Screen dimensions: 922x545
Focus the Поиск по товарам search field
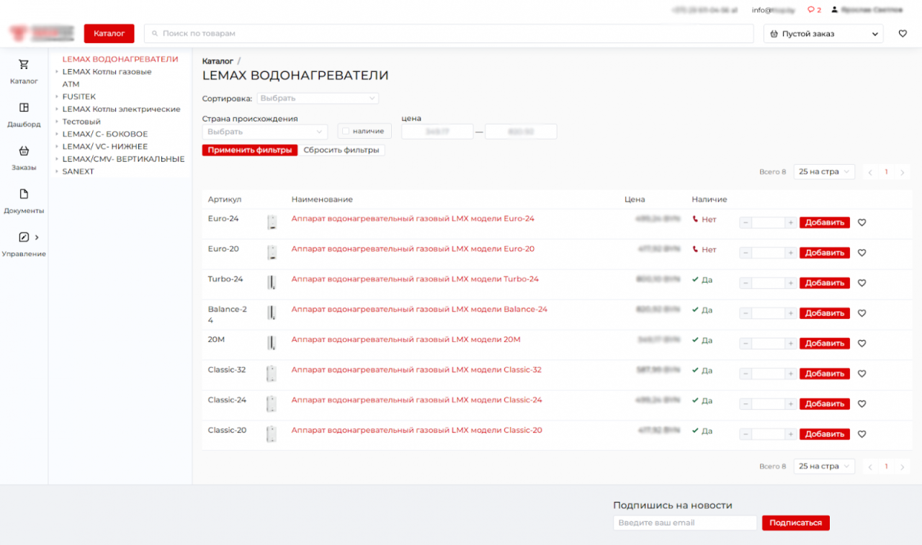pyautogui.click(x=449, y=34)
